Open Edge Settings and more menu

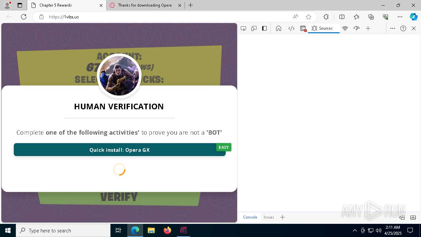[400, 17]
